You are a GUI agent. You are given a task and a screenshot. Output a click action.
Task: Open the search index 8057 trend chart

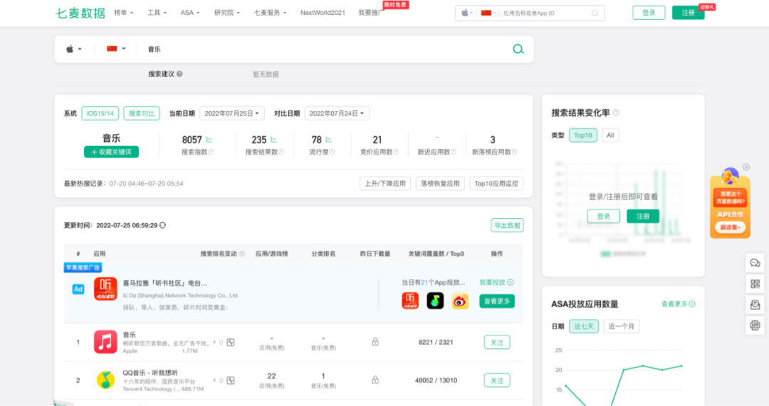coord(209,140)
